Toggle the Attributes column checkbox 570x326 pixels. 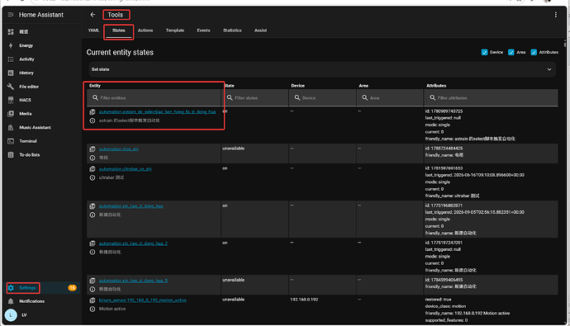point(534,52)
